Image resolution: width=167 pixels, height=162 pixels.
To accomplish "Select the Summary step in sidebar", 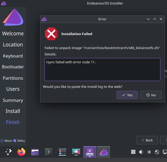I will point(13,100).
